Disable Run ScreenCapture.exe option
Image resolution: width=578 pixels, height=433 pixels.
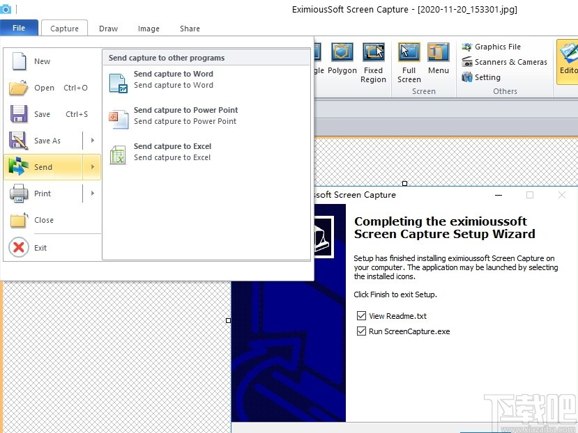(x=361, y=331)
